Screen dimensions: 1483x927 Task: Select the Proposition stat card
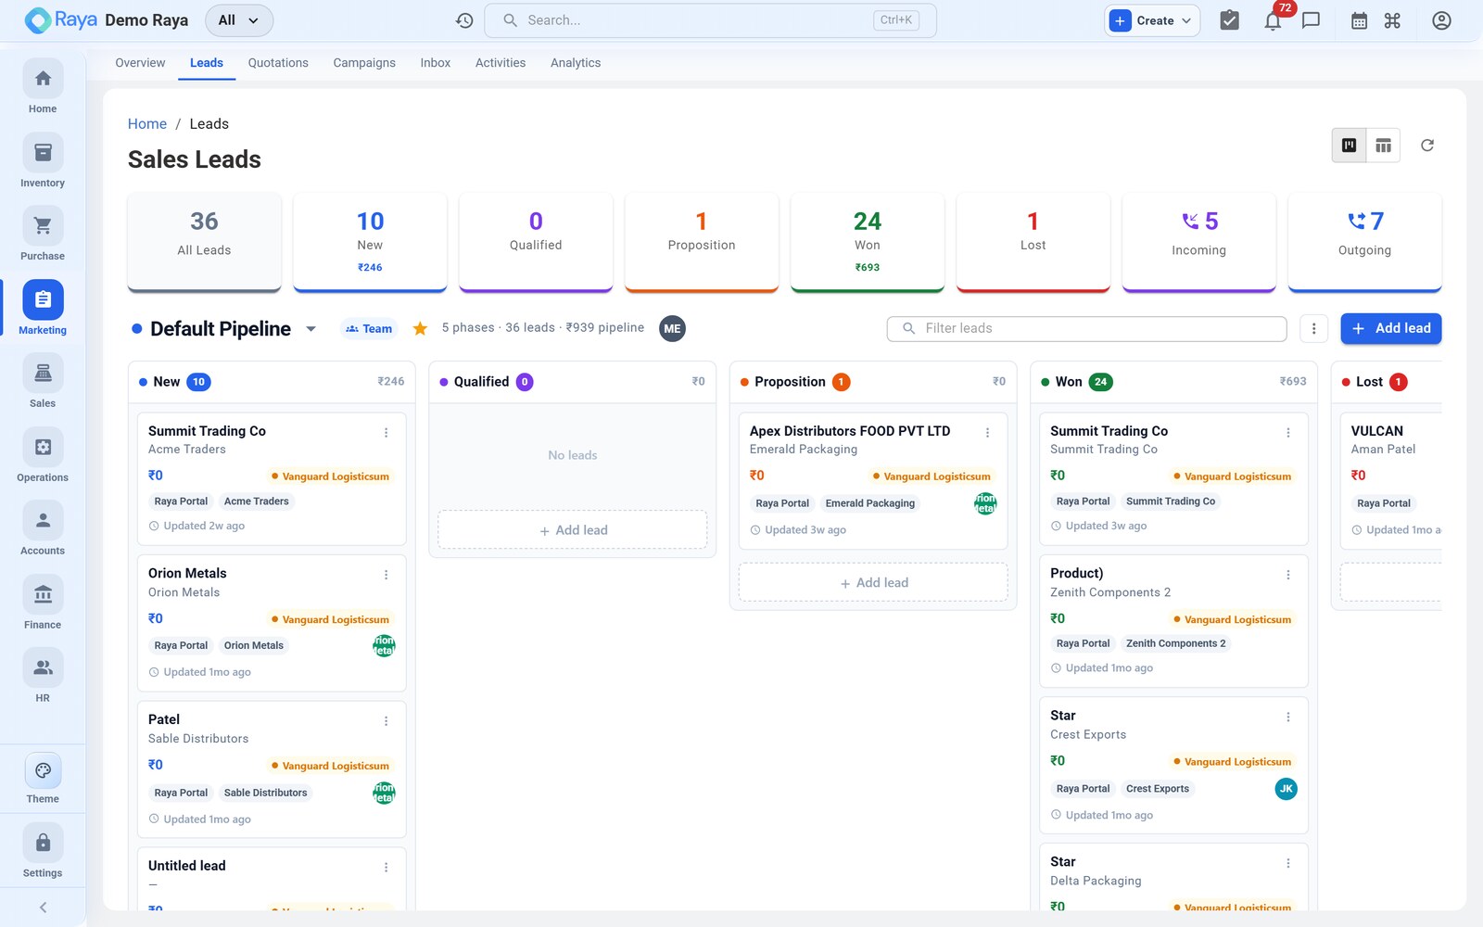[702, 241]
